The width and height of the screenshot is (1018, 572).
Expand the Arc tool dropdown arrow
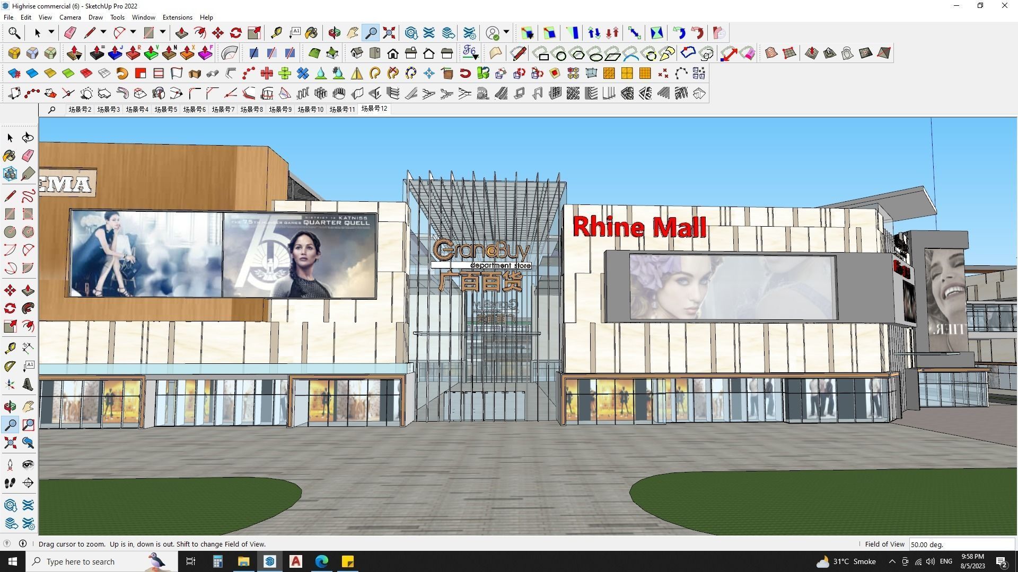pos(133,33)
